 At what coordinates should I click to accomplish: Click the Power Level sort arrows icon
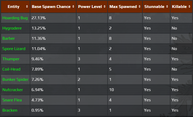105,7
